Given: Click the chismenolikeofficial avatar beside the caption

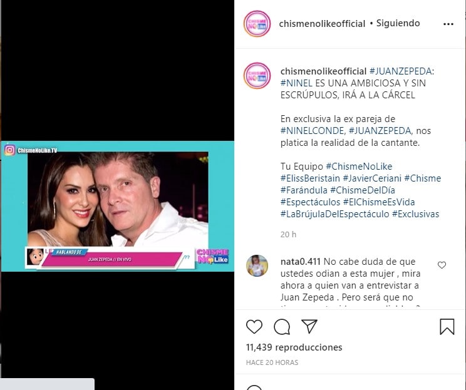Looking at the screenshot, I should [x=257, y=76].
